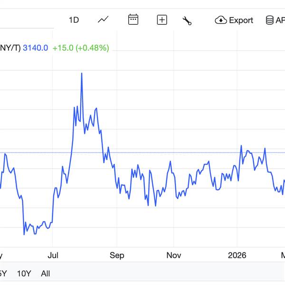Screen dimensions: 285x285
Task: Click the 2026 label on time axis
Action: (237, 256)
